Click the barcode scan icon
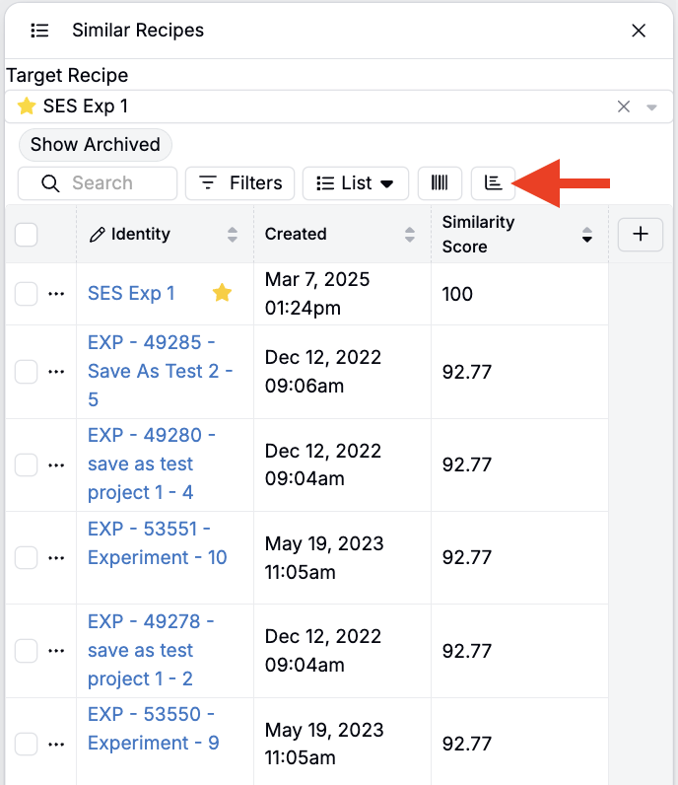Viewport: 678px width, 785px height. point(440,182)
